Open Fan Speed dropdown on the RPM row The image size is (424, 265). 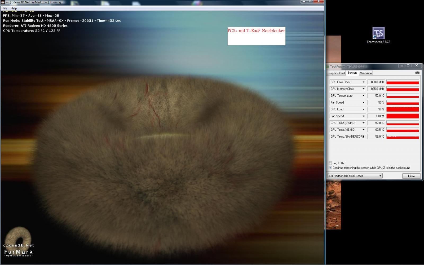(363, 116)
